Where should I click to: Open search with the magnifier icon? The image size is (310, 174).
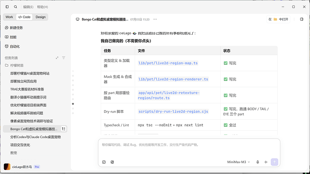click(x=15, y=7)
